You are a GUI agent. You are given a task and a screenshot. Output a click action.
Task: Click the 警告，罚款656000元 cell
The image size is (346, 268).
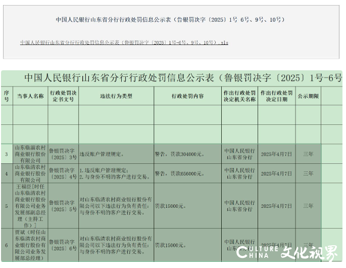(188, 173)
